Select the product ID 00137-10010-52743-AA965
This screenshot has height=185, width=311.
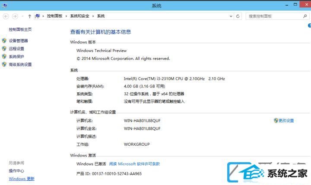(117, 174)
